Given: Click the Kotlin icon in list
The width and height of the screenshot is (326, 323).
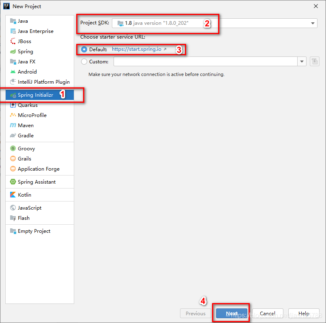Looking at the screenshot, I should pyautogui.click(x=13, y=195).
